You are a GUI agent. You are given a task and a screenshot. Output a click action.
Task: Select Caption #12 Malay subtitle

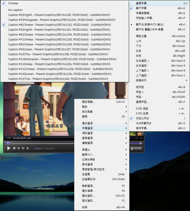point(65,64)
